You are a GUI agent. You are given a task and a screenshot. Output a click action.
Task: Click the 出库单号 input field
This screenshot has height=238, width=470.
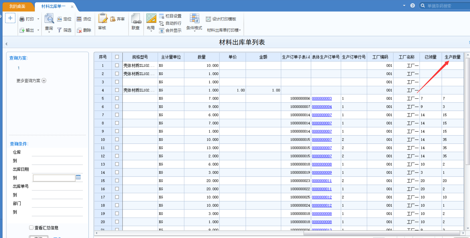click(57, 186)
